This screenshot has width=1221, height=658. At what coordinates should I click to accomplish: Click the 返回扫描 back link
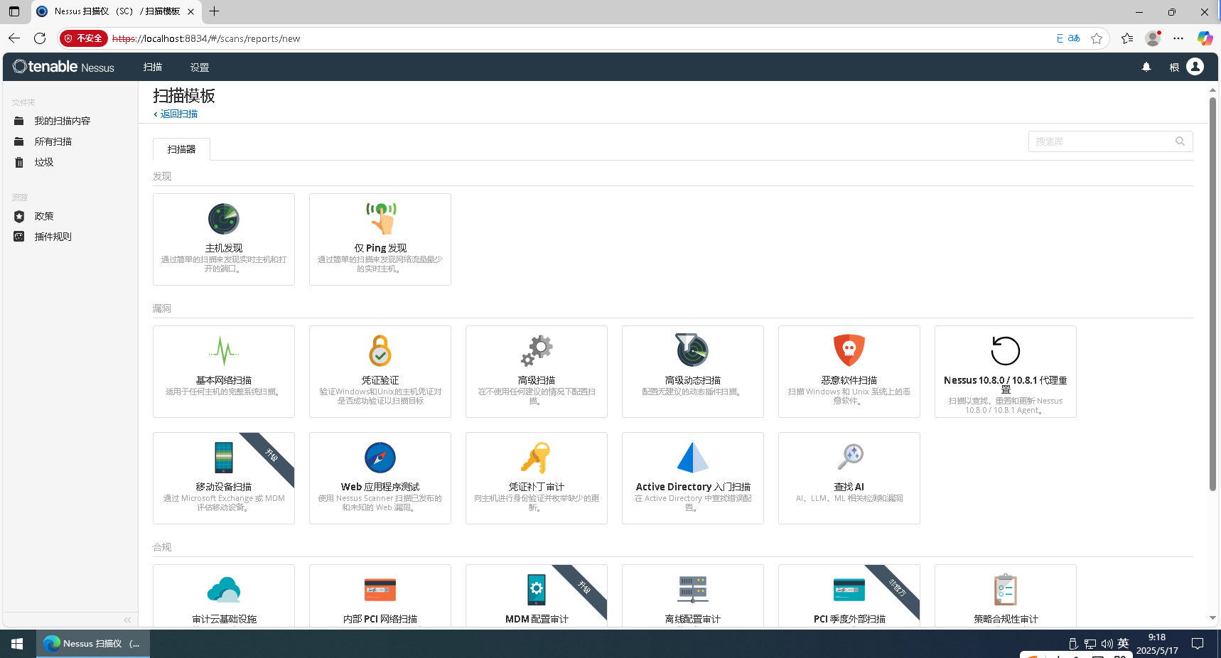click(176, 114)
